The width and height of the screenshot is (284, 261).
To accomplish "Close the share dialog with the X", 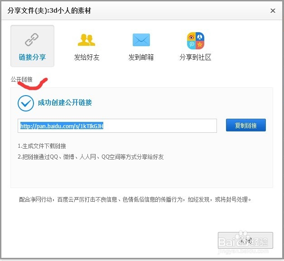I will coord(273,11).
